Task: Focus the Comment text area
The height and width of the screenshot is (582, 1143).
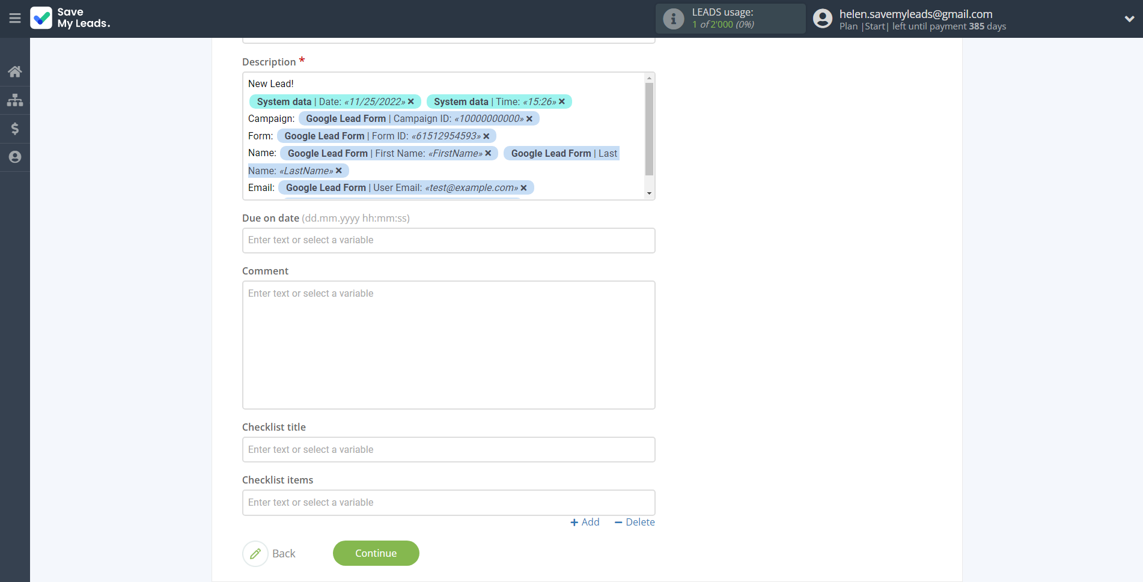Action: [x=449, y=345]
